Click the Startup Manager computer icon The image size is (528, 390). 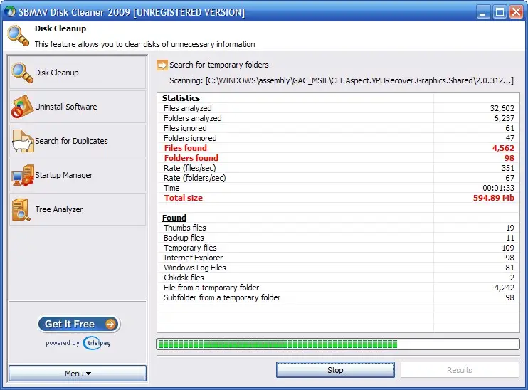tap(23, 175)
